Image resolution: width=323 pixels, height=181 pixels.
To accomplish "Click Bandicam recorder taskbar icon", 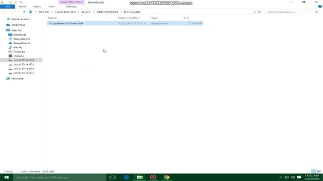I will [153, 177].
